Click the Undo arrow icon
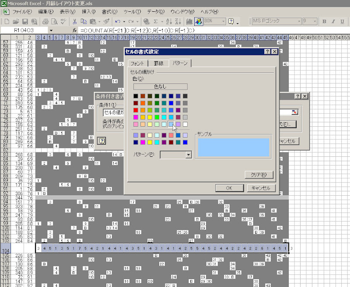 (118, 21)
